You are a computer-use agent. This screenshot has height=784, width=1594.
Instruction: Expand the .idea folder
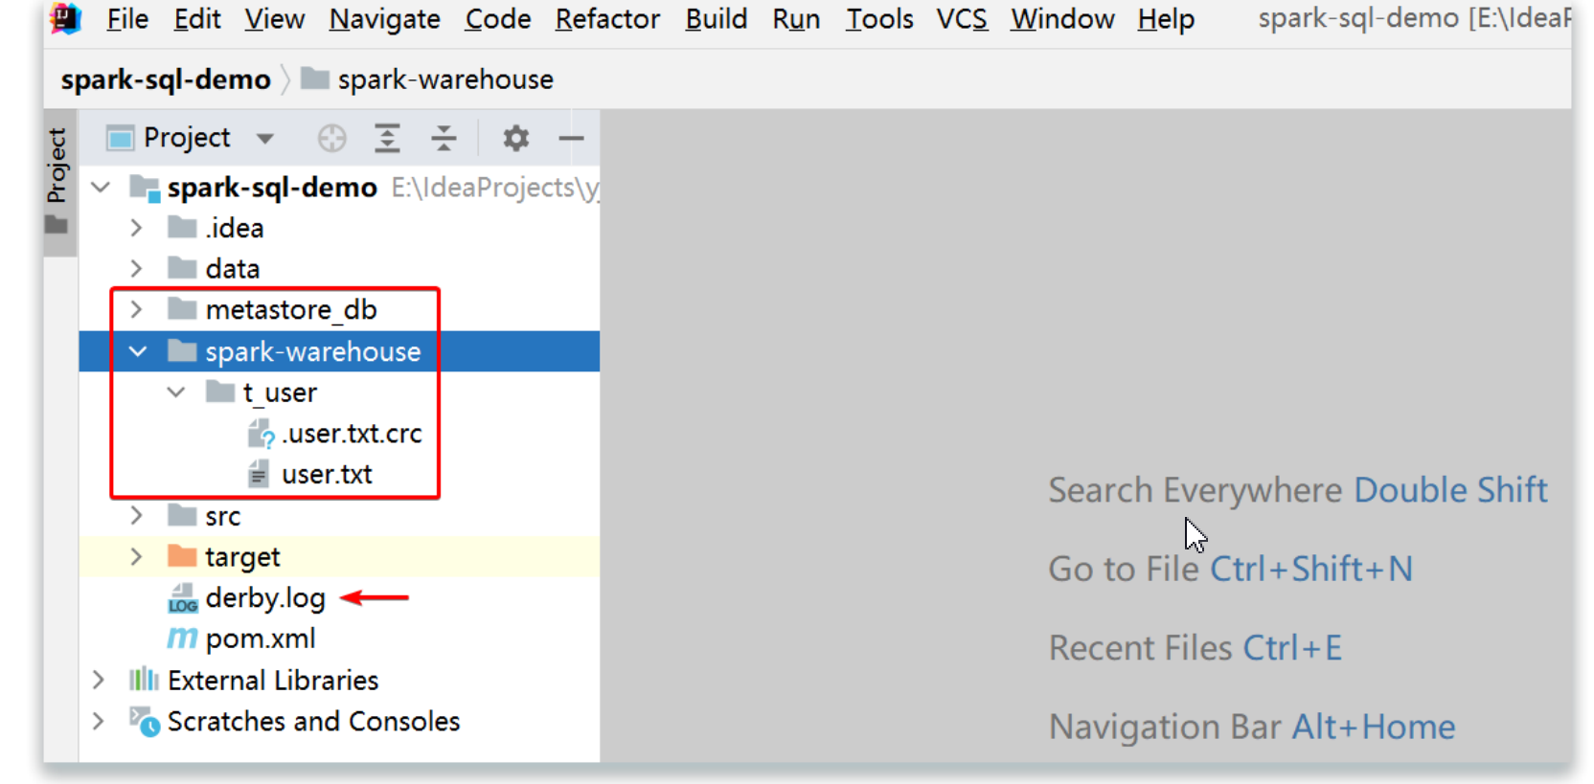coord(137,228)
